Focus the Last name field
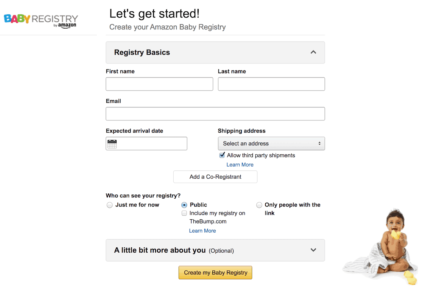 click(271, 84)
